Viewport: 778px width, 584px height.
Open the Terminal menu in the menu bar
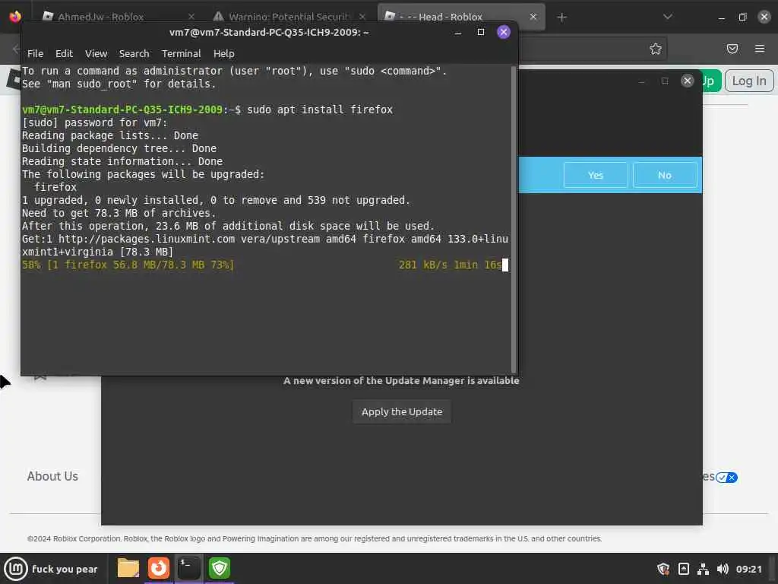[181, 54]
